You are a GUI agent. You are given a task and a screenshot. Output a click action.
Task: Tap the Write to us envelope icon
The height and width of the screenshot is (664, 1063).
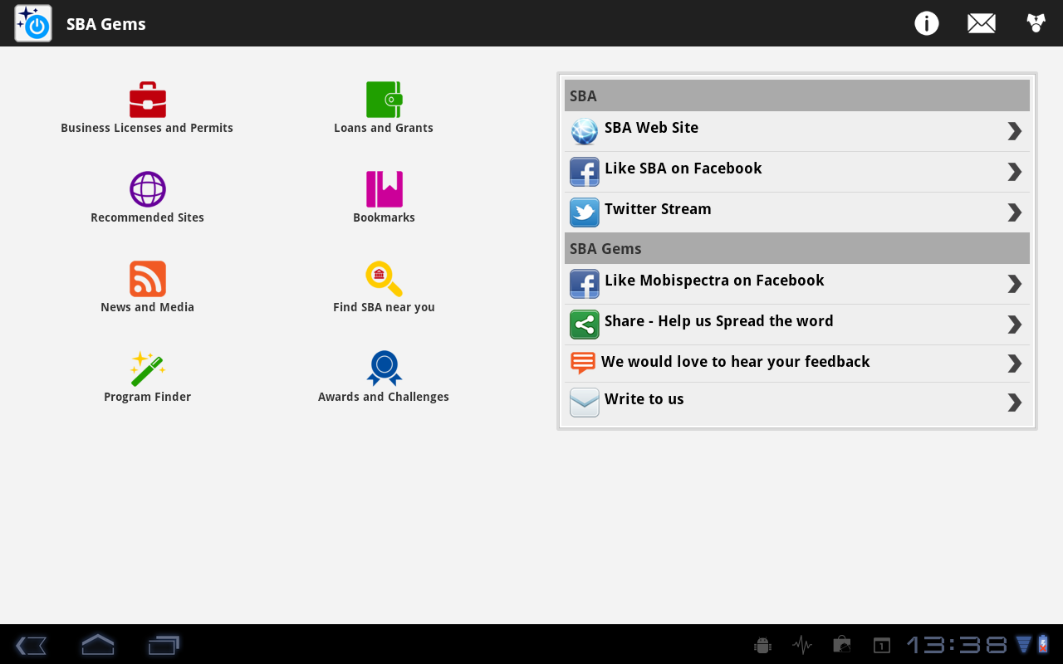[x=585, y=403]
